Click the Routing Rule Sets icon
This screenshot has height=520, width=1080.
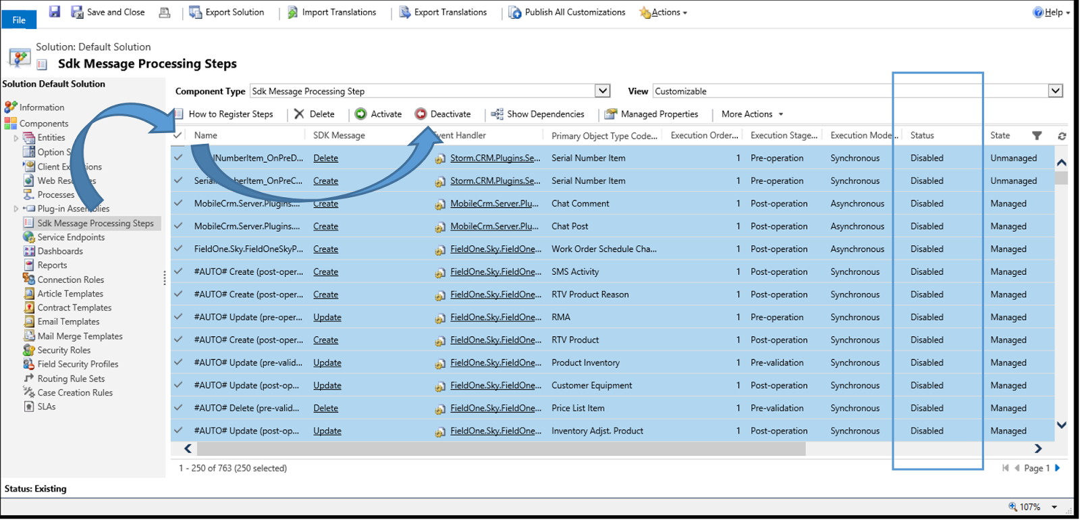pyautogui.click(x=29, y=378)
